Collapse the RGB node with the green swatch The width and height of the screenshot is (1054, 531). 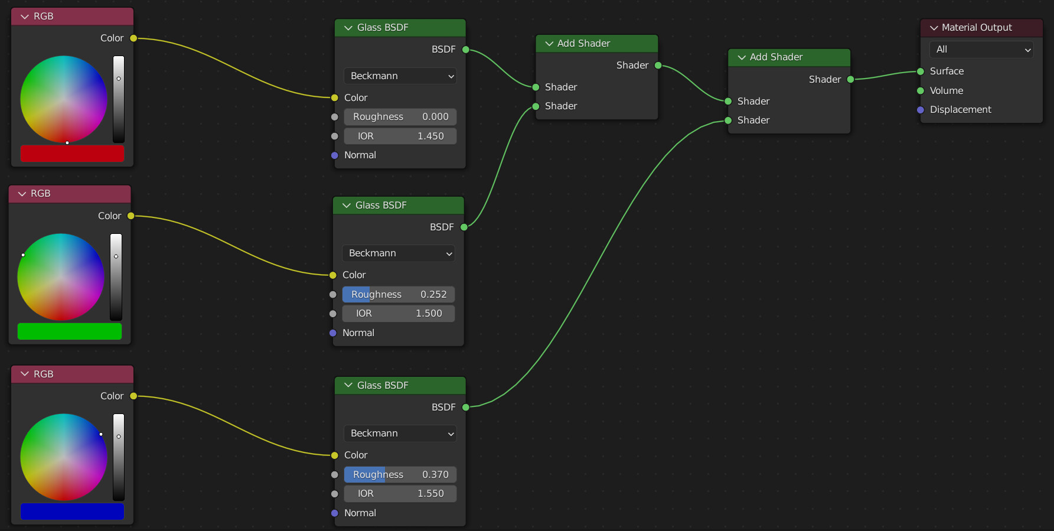click(x=22, y=194)
